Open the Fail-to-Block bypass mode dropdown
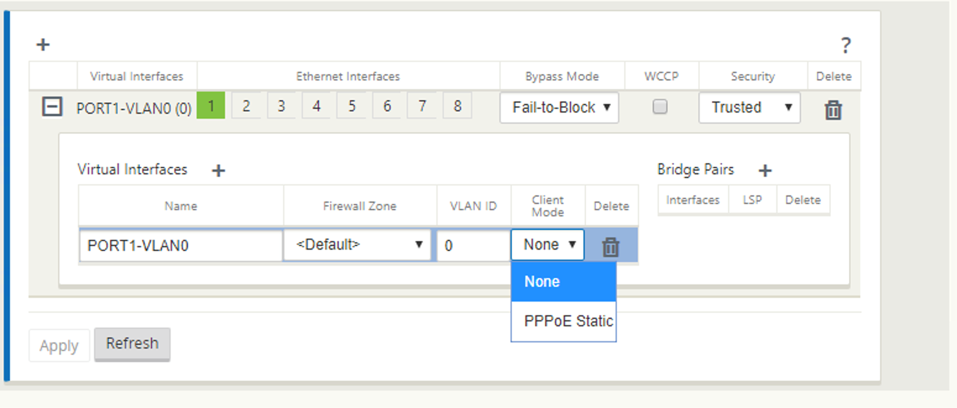The image size is (957, 408). [559, 108]
